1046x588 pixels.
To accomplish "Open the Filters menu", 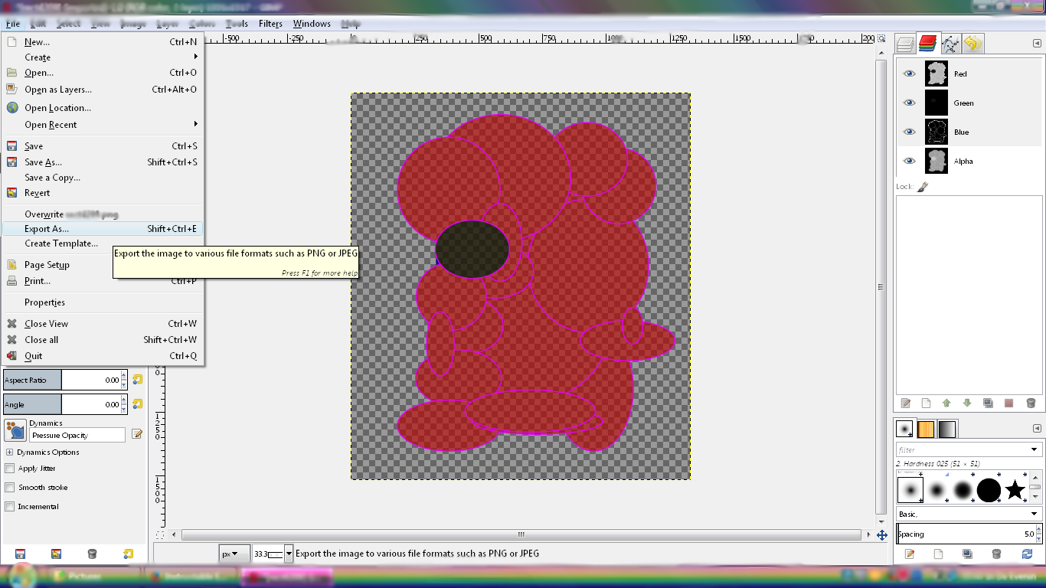I will pyautogui.click(x=270, y=24).
